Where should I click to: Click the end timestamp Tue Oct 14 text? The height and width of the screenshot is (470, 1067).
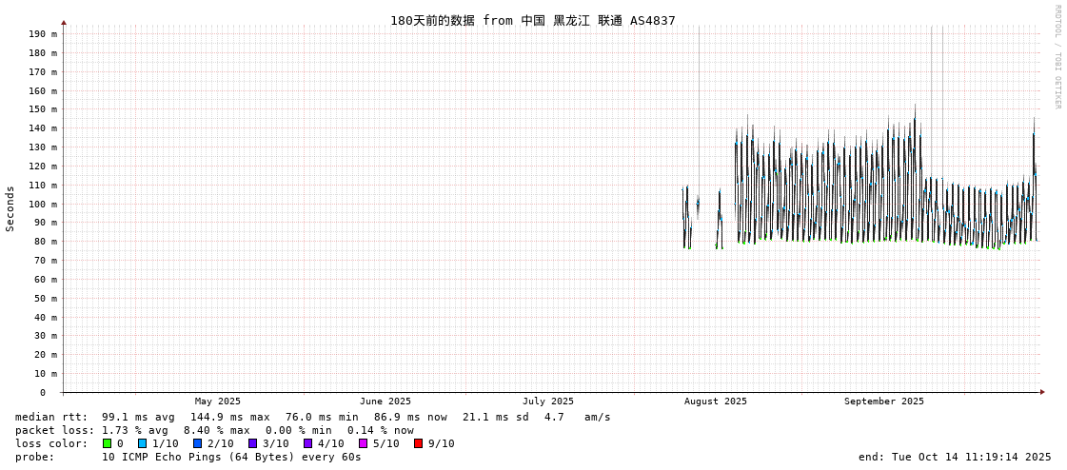tap(955, 457)
